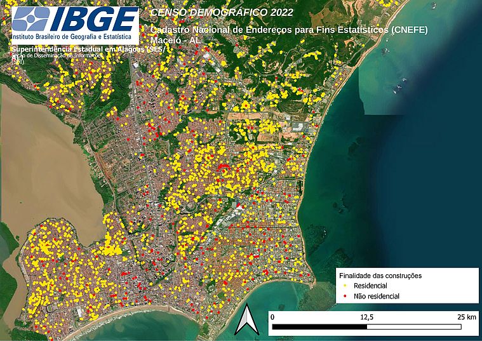Click the Cadastro Nacional de Endereços (CNEFE) subtitle
Viewport: 482px width, 341px height.
[x=289, y=30]
